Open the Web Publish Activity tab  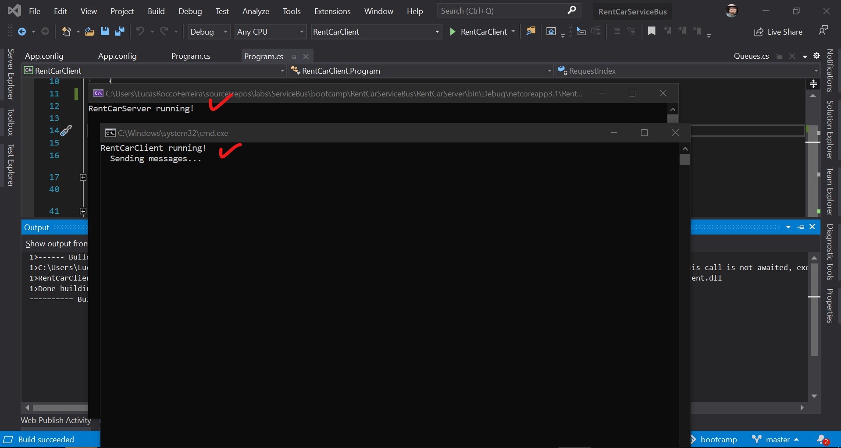click(56, 420)
